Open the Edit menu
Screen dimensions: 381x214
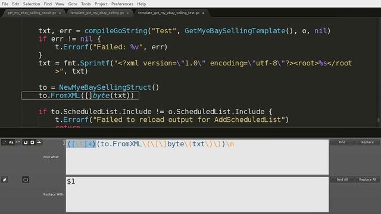tap(15, 4)
